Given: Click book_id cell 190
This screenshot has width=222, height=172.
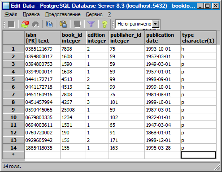Looking at the screenshot, I should (x=73, y=133).
